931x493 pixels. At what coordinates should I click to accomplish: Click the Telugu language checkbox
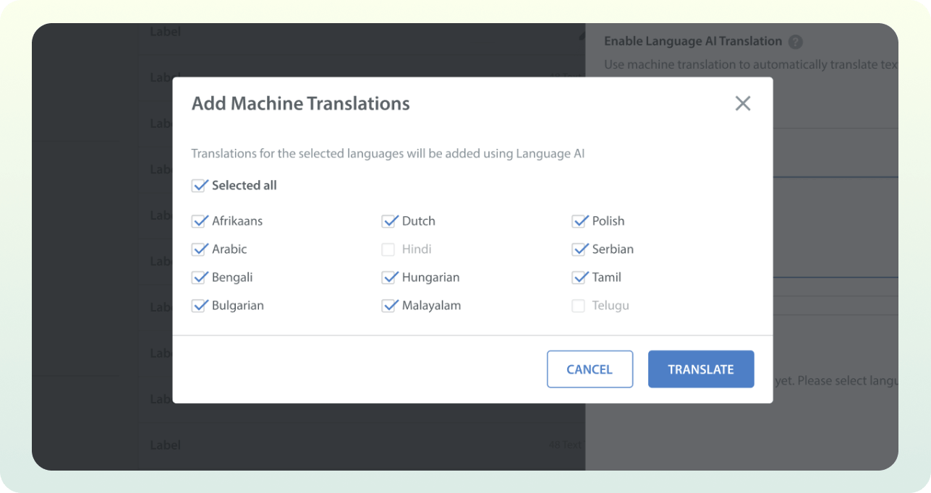[578, 306]
